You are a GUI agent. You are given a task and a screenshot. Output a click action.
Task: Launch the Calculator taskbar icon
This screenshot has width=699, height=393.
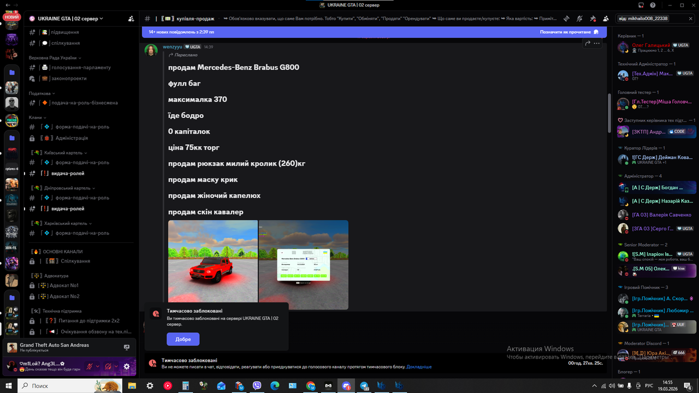click(x=186, y=385)
